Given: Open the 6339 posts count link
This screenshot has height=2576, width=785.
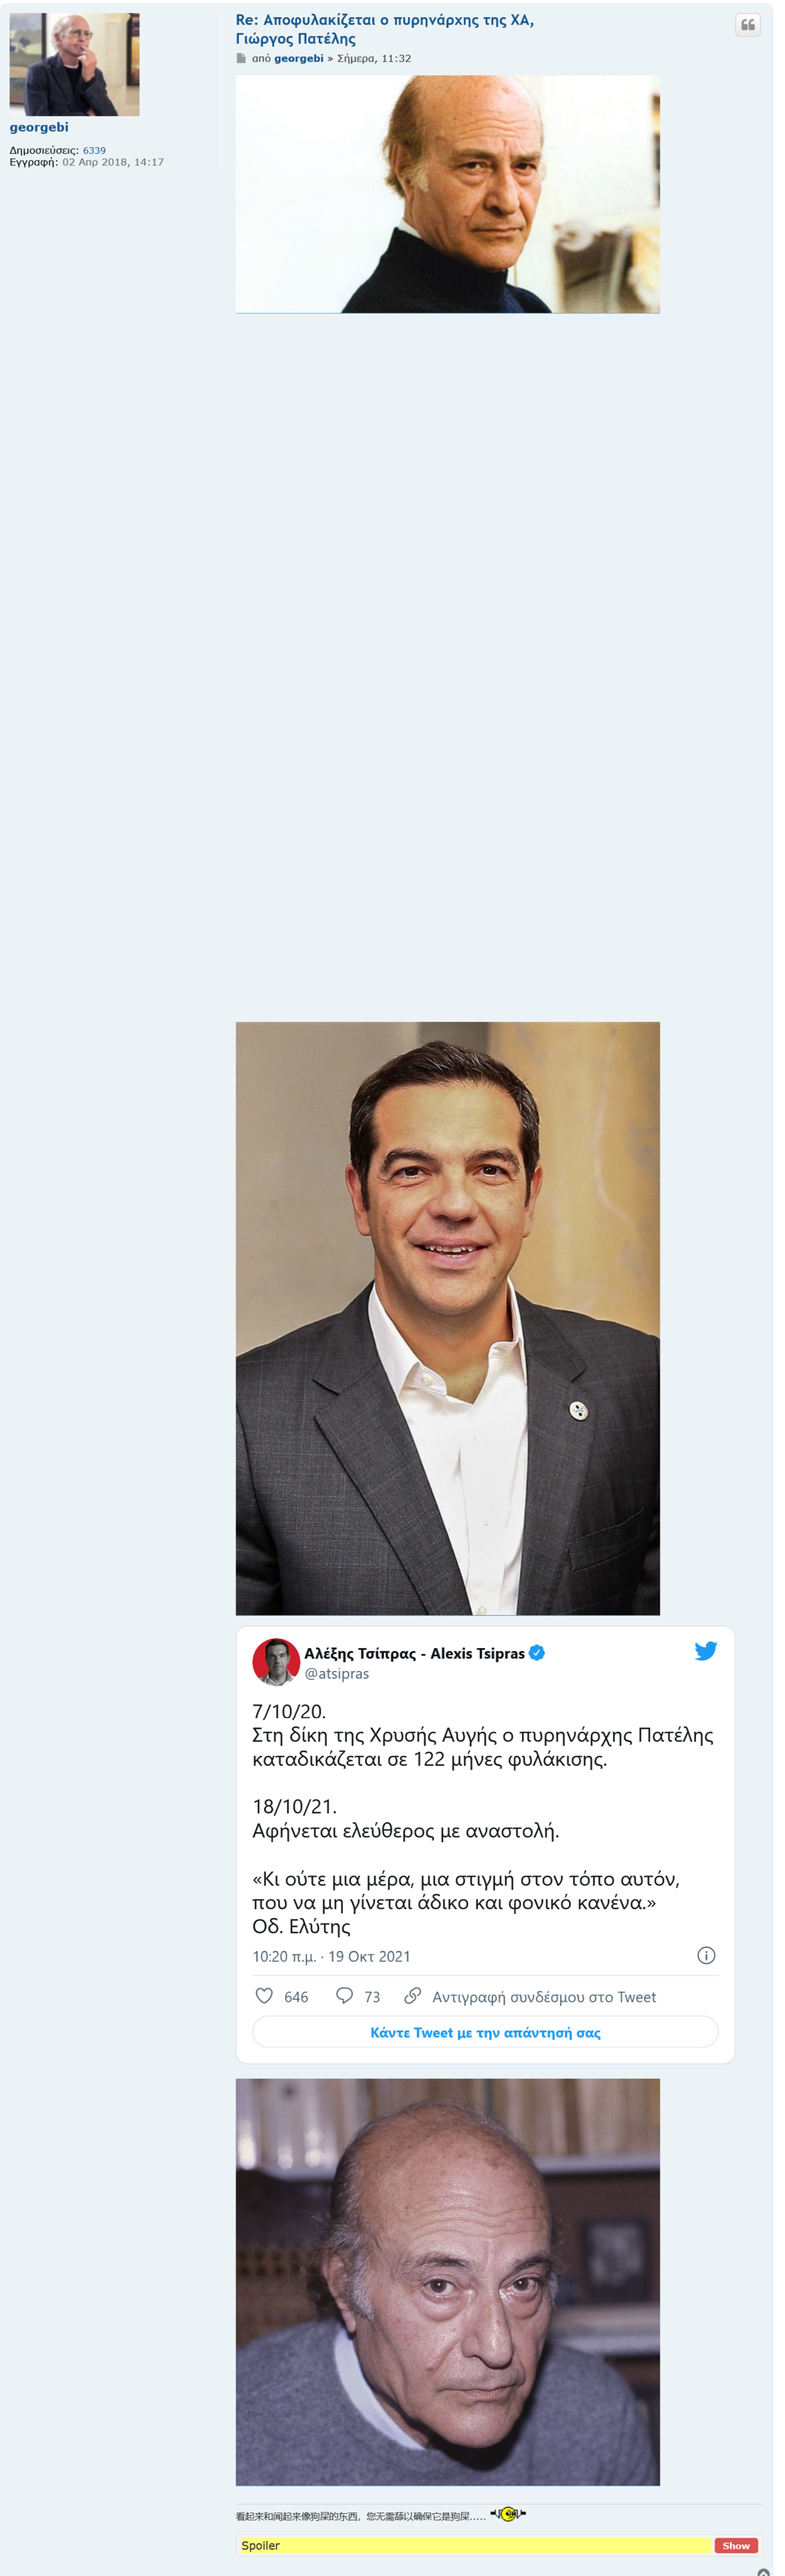Looking at the screenshot, I should (x=94, y=150).
